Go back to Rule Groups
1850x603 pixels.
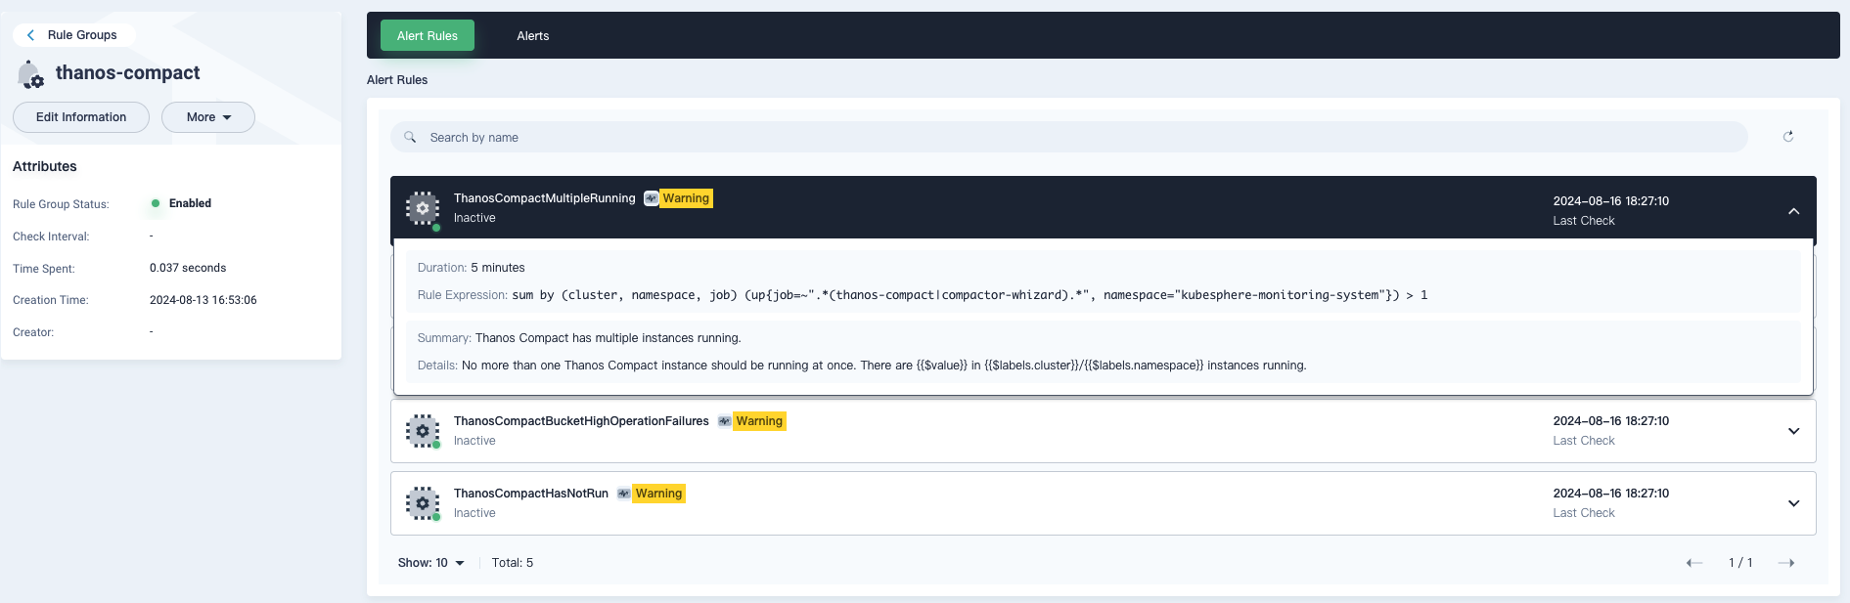[82, 35]
